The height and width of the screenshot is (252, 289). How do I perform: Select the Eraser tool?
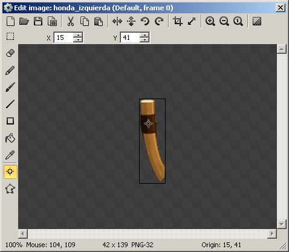[x=10, y=53]
